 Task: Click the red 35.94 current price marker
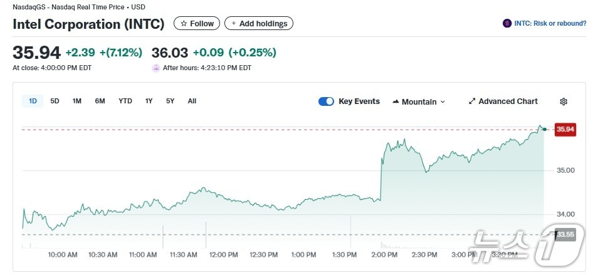pyautogui.click(x=565, y=130)
